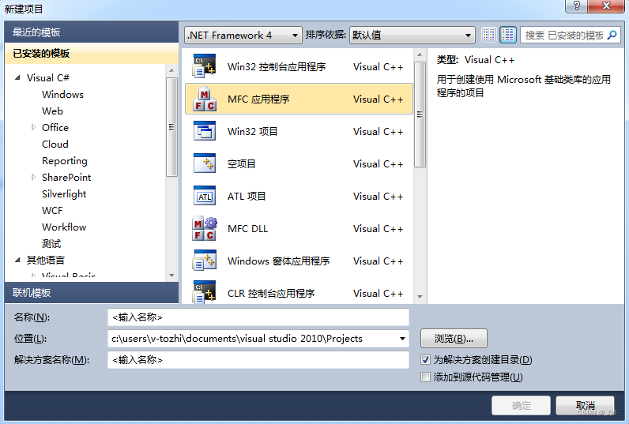
Task: Select the WCF template category
Action: tap(52, 210)
